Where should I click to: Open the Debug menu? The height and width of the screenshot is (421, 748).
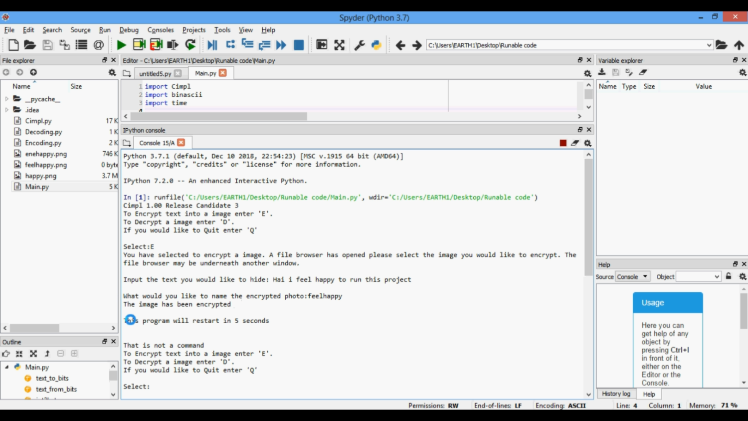point(129,30)
